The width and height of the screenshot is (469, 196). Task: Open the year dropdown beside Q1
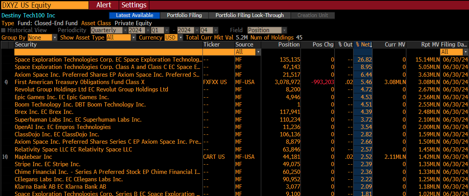[139, 30]
